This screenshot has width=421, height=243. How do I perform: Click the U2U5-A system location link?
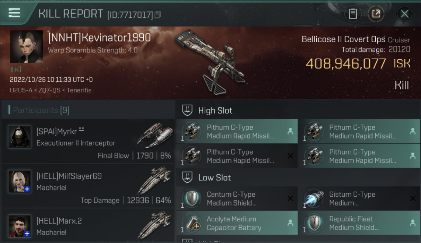tap(21, 90)
